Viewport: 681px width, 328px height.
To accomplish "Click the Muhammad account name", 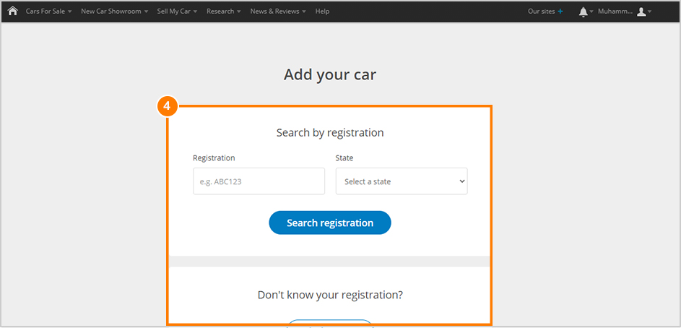I will point(615,12).
